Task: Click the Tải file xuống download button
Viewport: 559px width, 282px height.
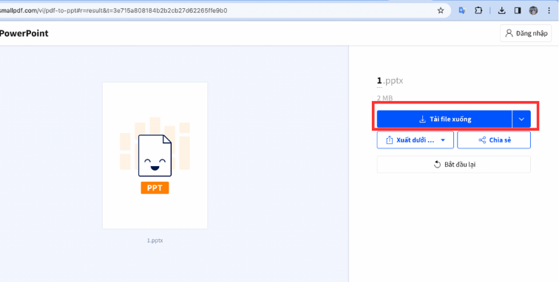Action: click(444, 119)
